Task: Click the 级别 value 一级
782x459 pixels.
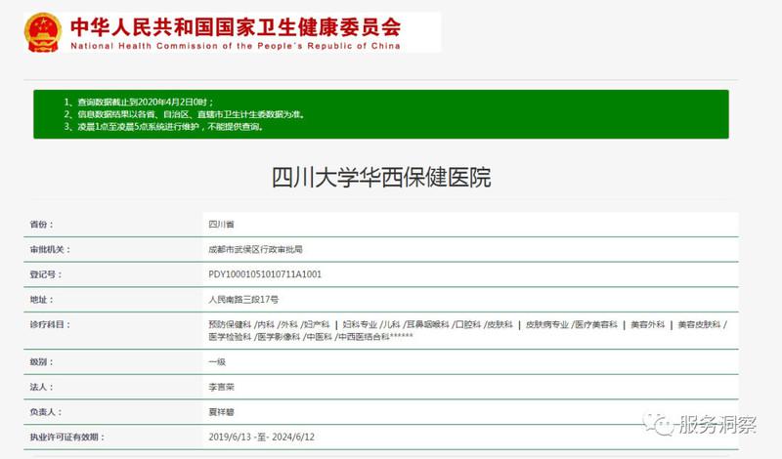Action: click(217, 362)
